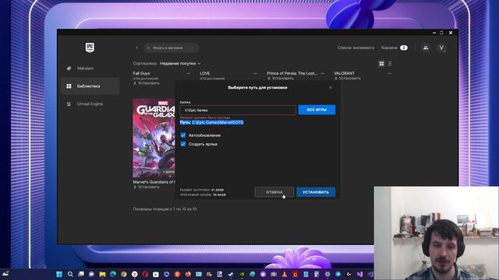This screenshot has height=280, width=499.
Task: Open VLC media player from the taskbar
Action: click(x=285, y=274)
